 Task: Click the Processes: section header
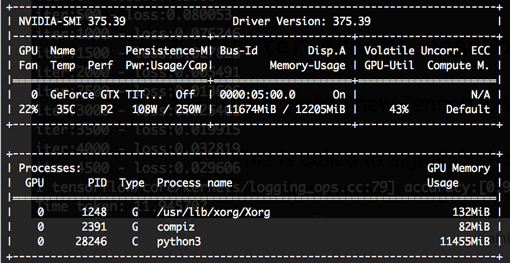point(50,168)
